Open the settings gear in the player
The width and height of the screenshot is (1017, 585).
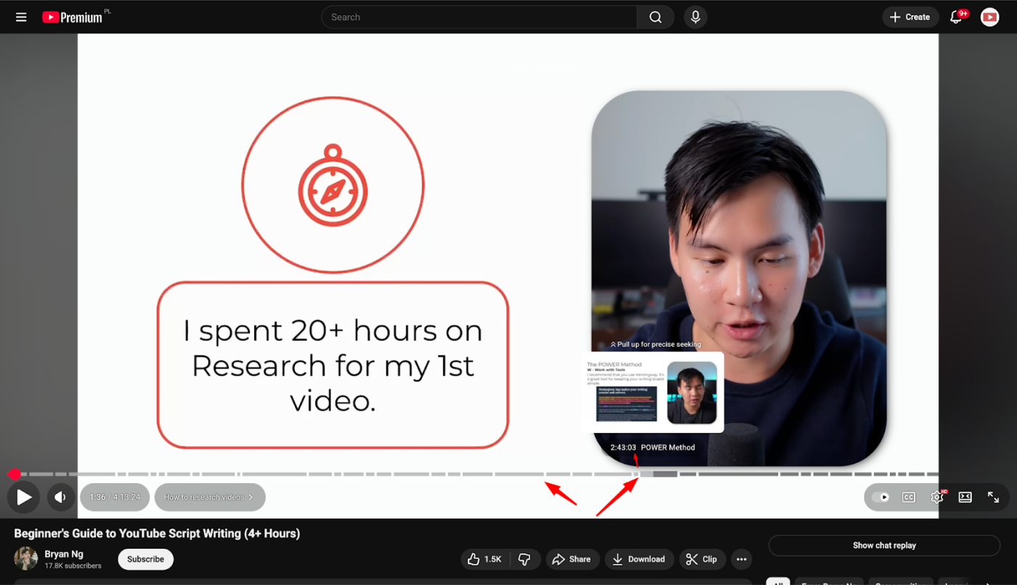tap(937, 497)
